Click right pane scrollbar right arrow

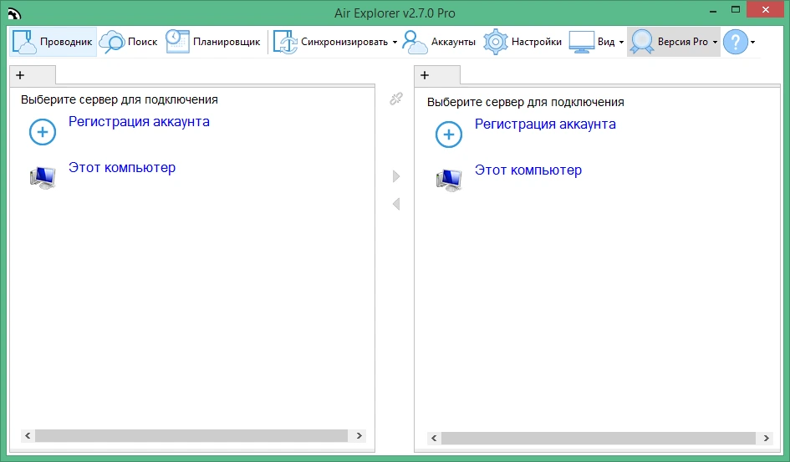point(767,439)
